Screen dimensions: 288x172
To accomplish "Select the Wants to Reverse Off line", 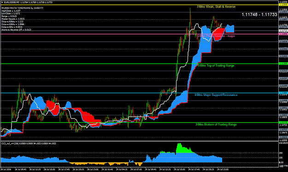I will 16,30.
